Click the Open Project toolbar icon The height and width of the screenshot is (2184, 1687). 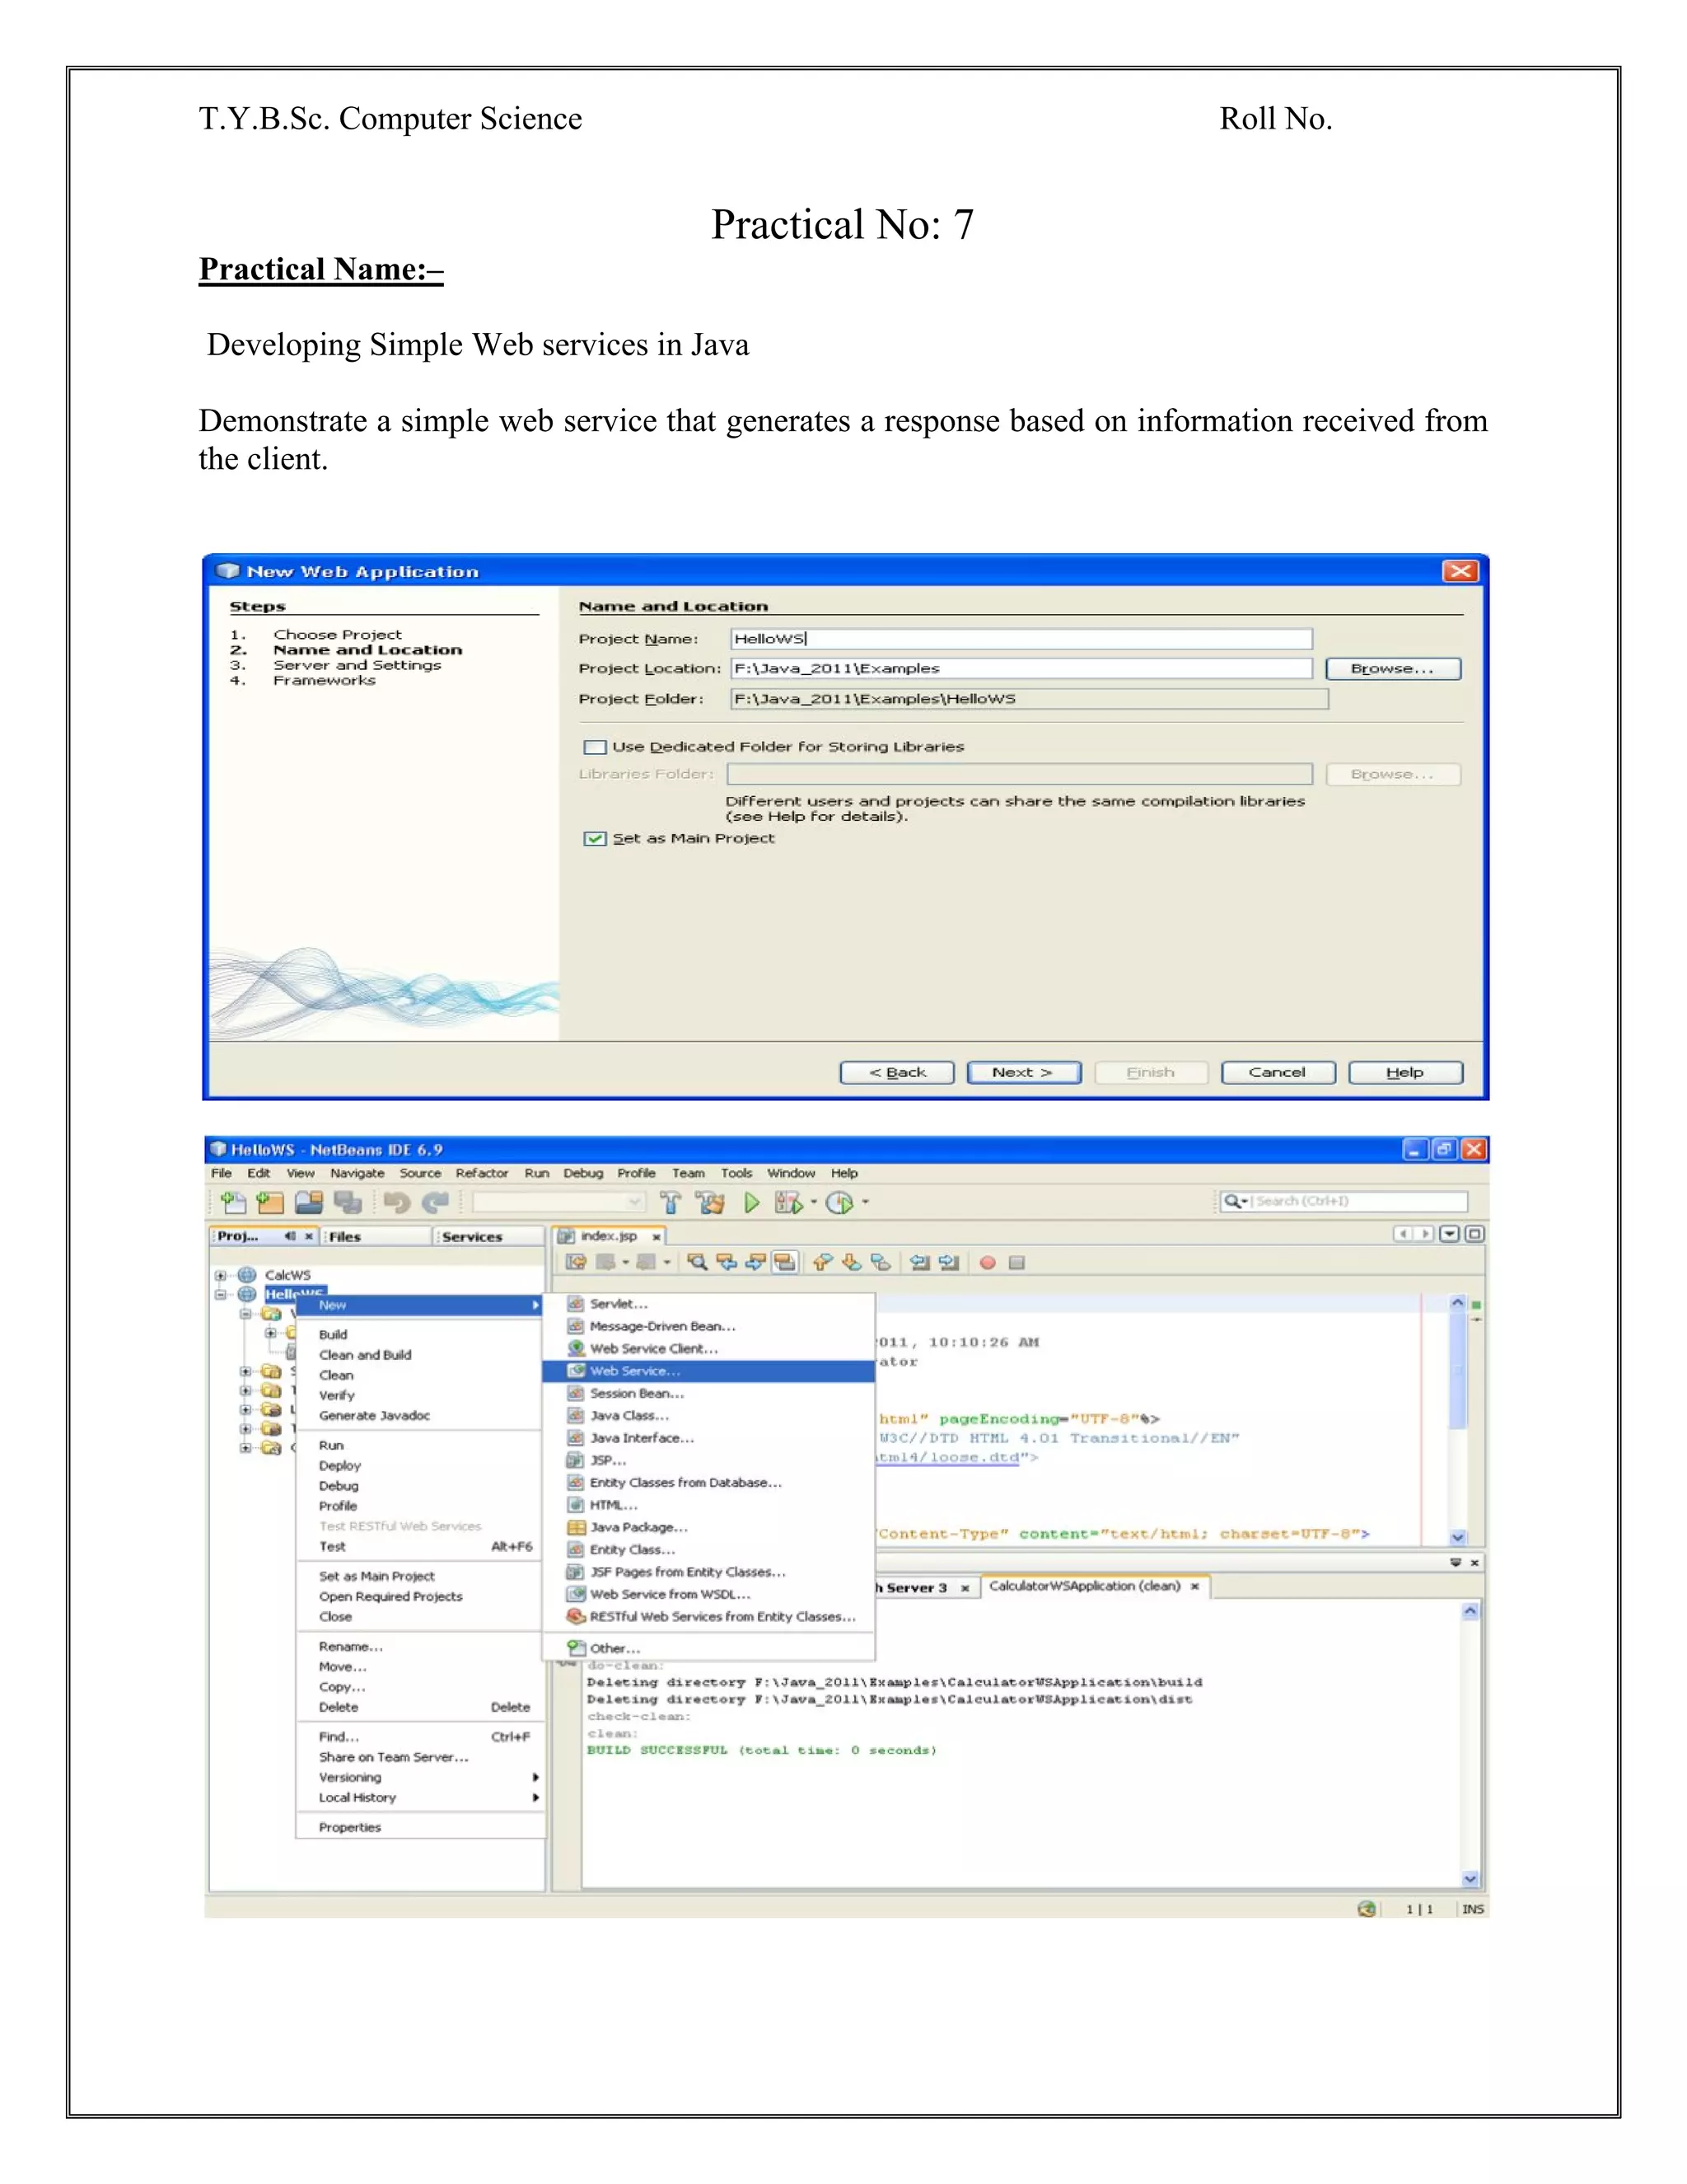coord(309,1202)
